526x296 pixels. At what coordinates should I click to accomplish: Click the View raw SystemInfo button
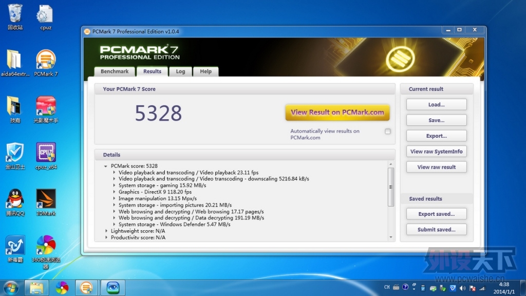tap(436, 152)
